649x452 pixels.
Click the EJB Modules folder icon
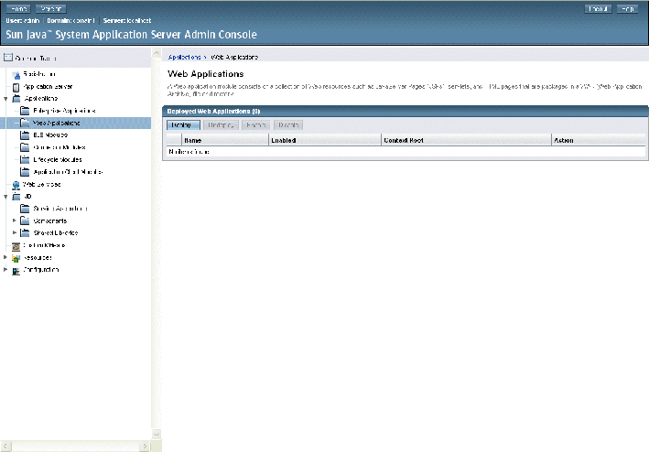click(x=25, y=135)
